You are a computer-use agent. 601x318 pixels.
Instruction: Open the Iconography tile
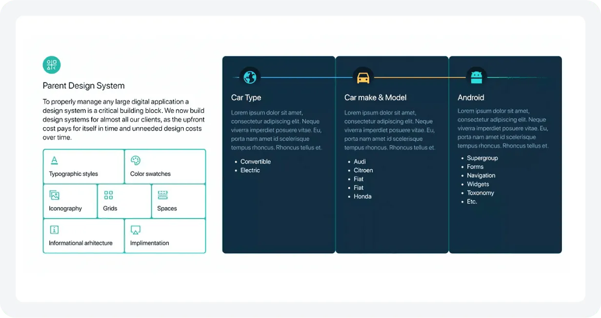tap(70, 201)
